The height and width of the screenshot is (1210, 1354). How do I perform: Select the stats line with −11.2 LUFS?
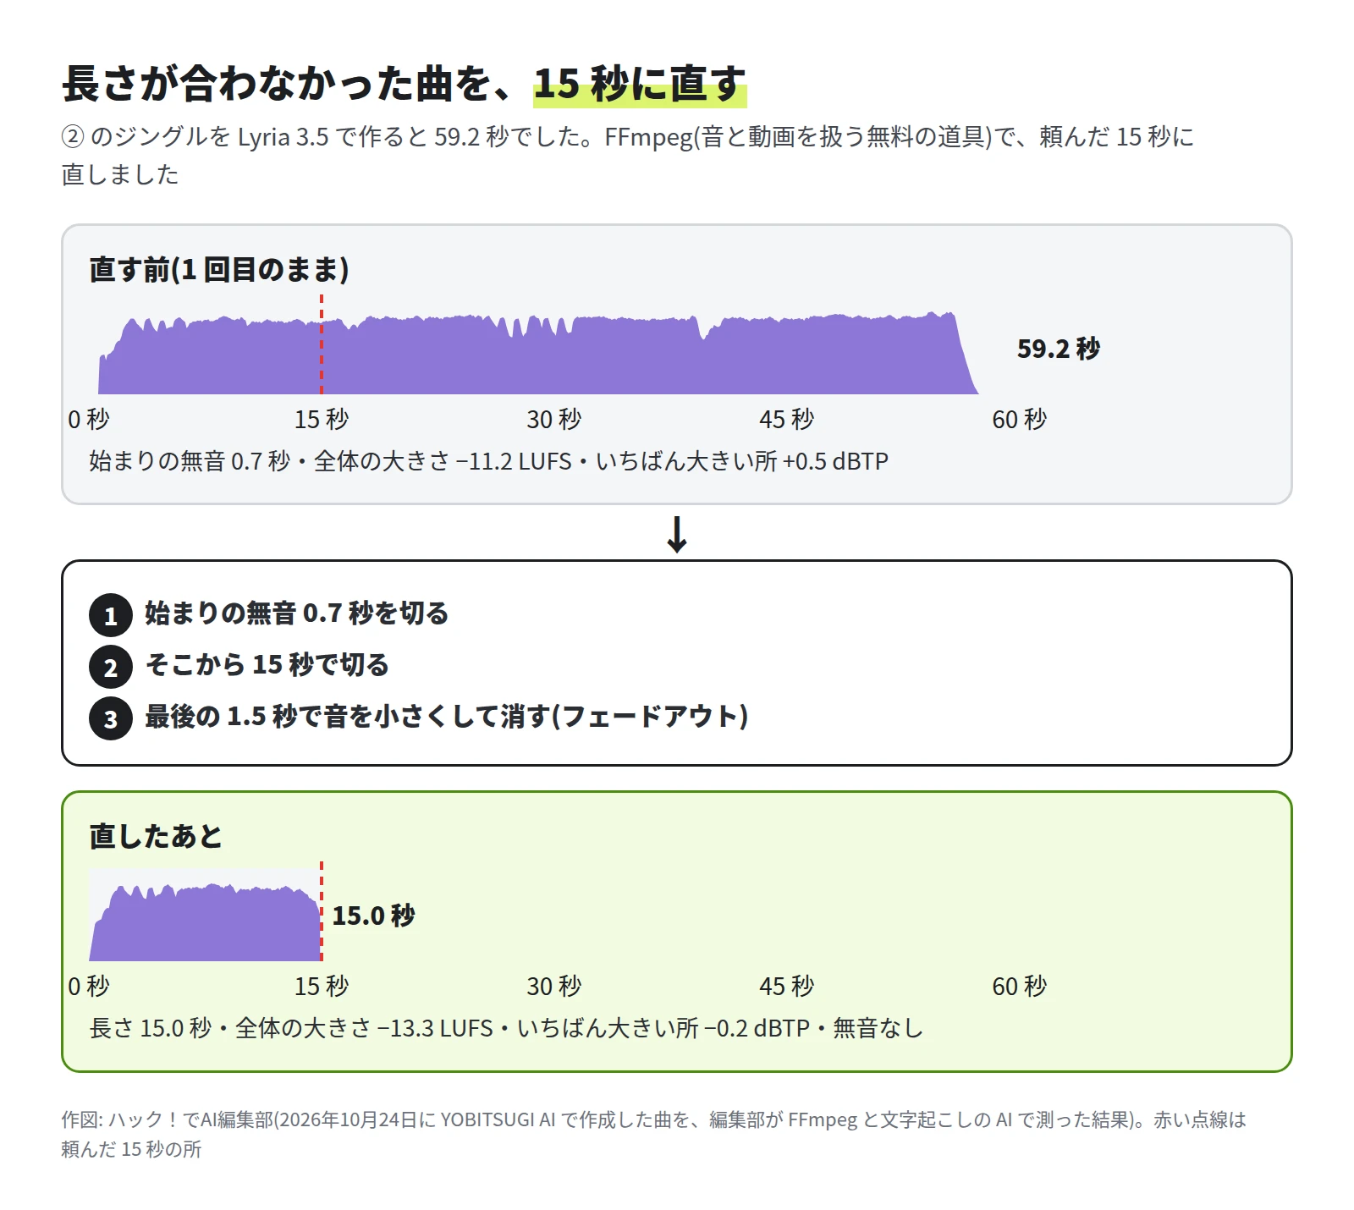click(x=489, y=461)
